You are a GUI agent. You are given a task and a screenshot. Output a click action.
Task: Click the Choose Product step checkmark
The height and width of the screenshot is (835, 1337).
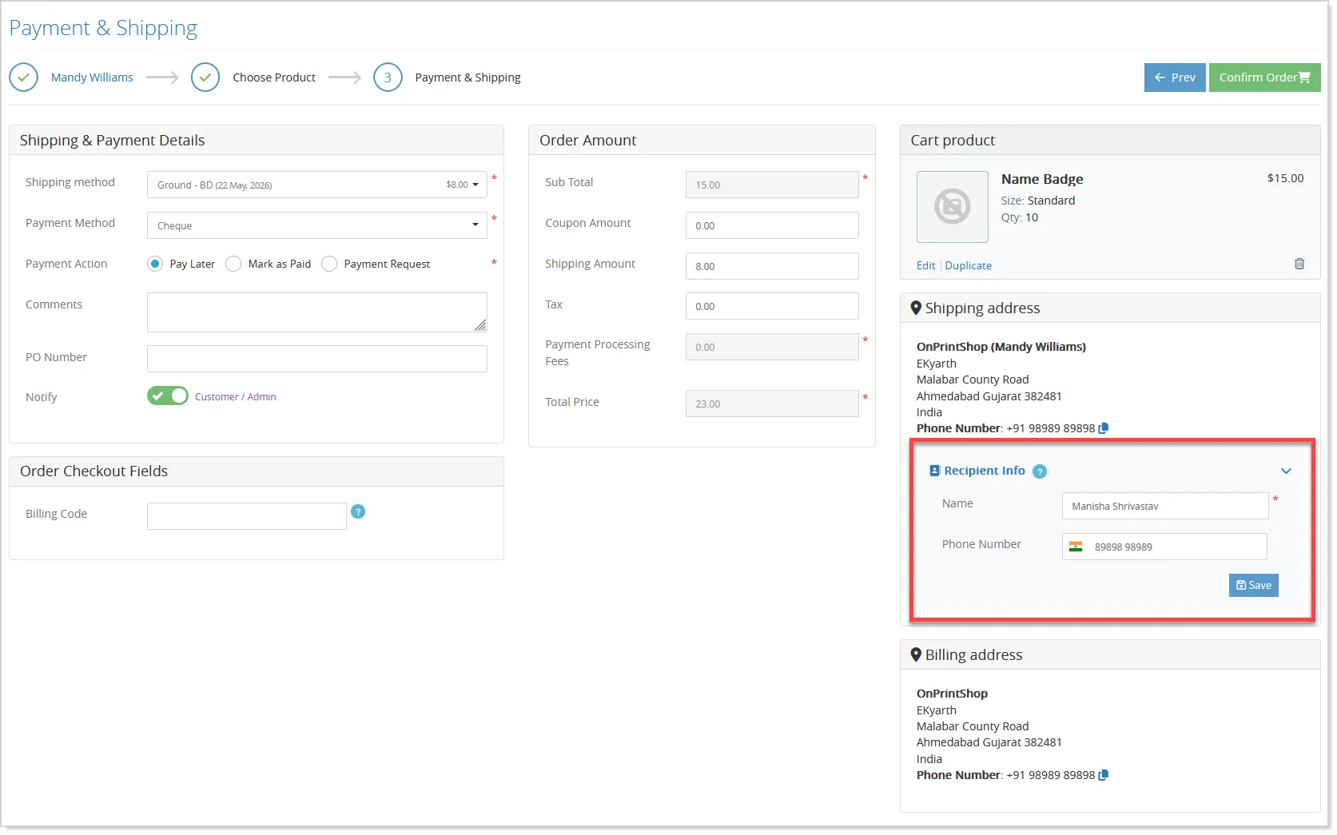pyautogui.click(x=205, y=78)
